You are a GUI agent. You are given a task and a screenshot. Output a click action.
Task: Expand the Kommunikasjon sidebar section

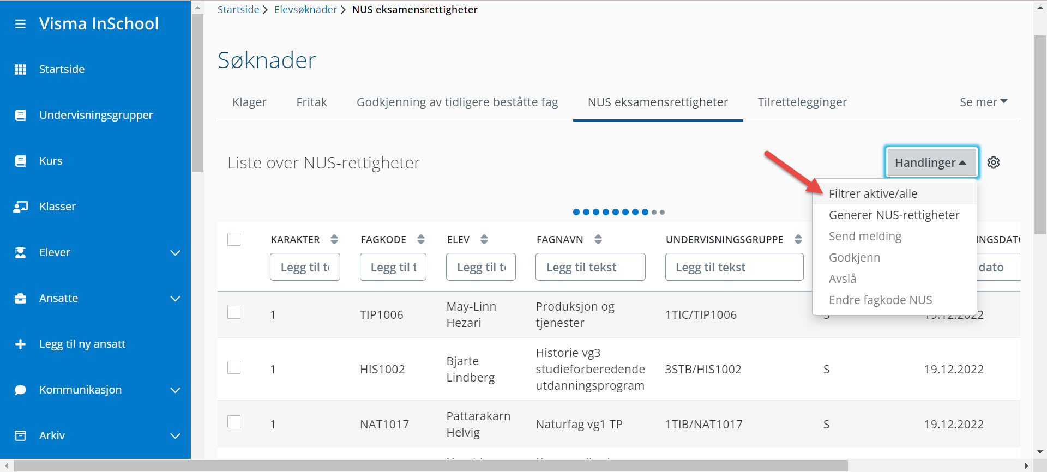tap(175, 390)
